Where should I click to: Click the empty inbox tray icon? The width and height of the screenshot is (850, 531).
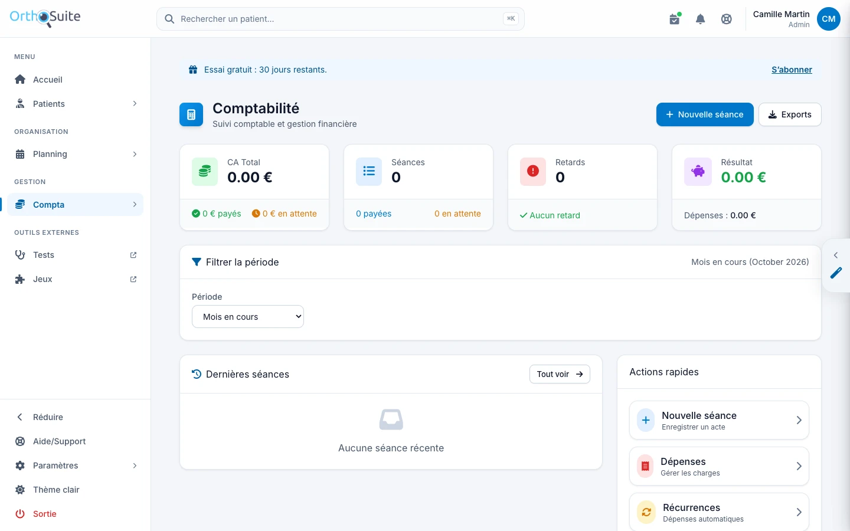click(391, 419)
